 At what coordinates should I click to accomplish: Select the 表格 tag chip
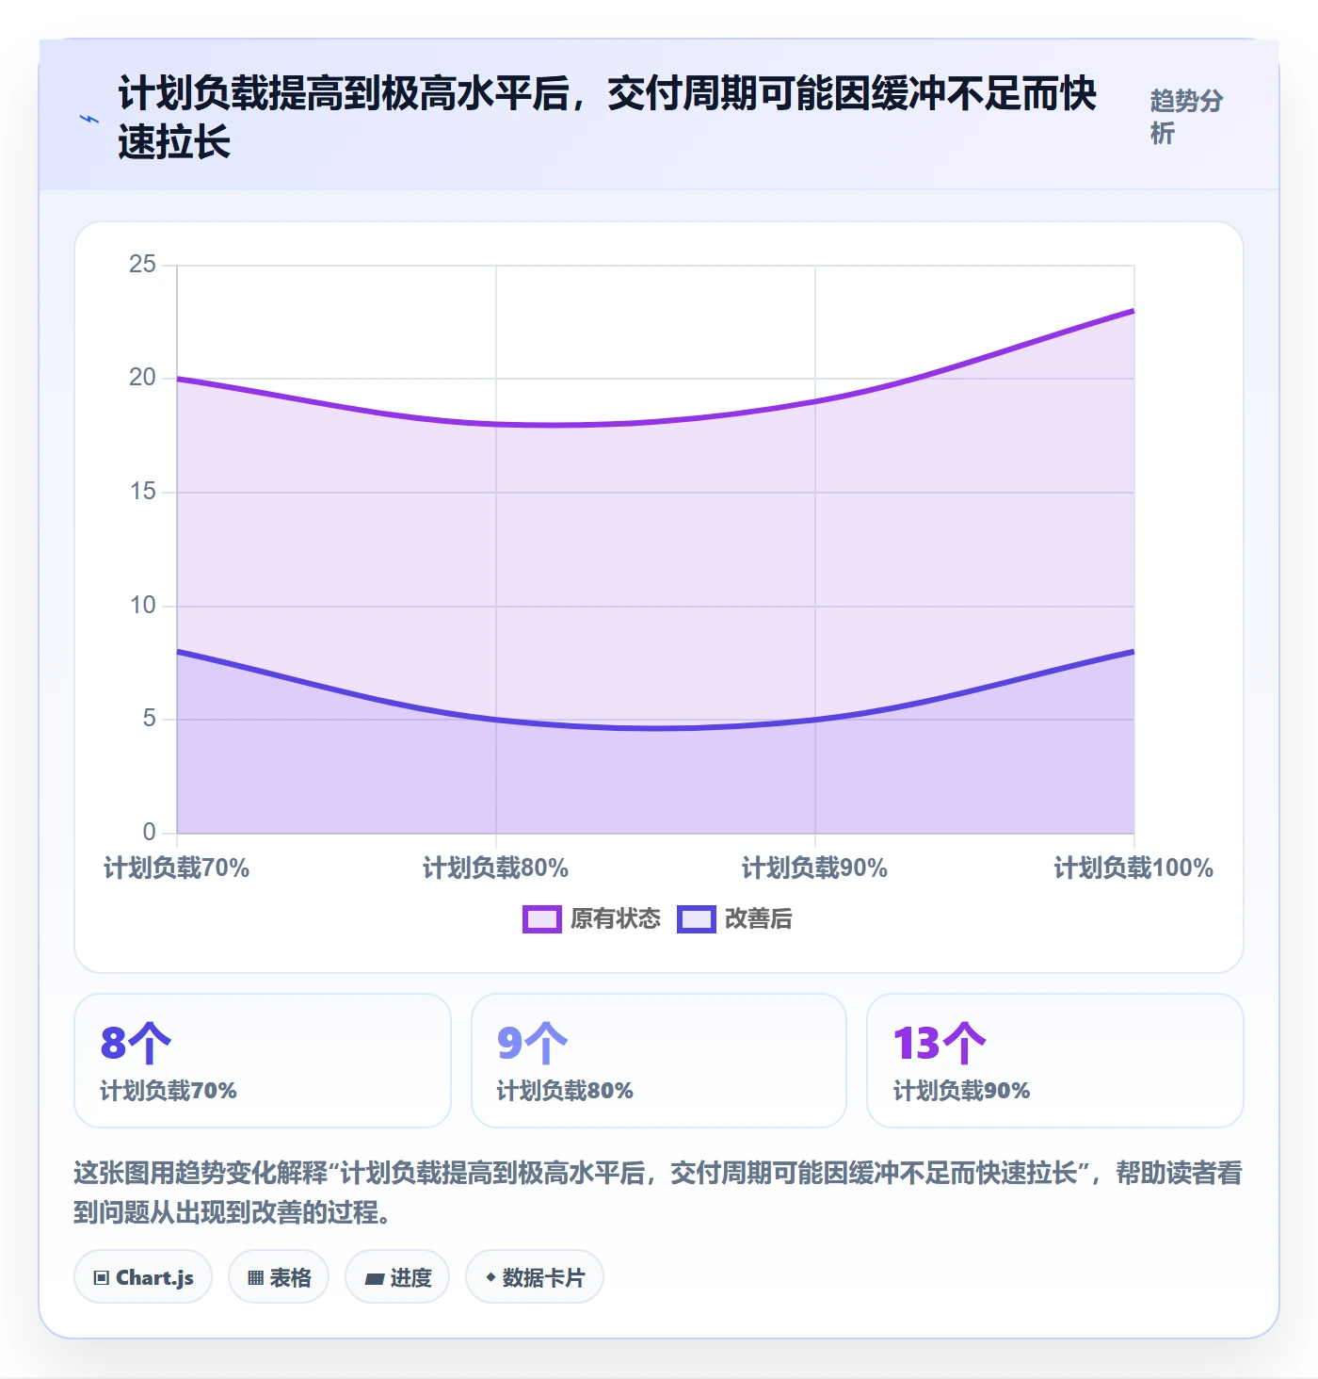click(279, 1277)
